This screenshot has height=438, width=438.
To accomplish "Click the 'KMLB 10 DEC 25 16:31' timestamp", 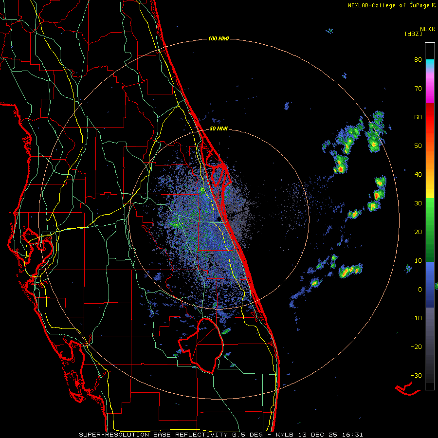I will (x=320, y=435).
